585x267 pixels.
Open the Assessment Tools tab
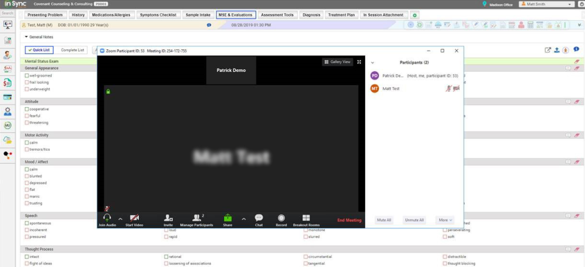click(277, 15)
